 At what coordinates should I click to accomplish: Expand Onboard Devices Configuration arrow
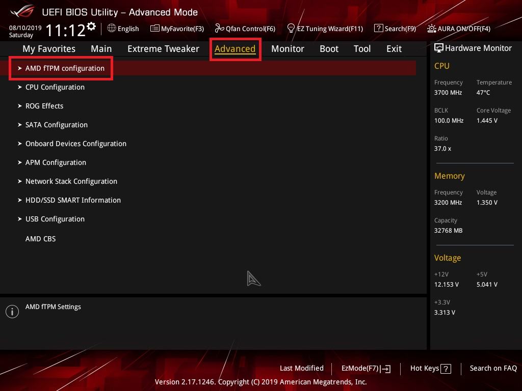(x=20, y=144)
